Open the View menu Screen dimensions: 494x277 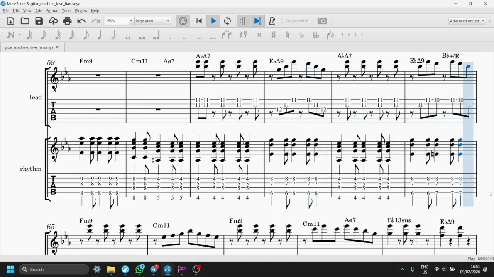pyautogui.click(x=27, y=11)
